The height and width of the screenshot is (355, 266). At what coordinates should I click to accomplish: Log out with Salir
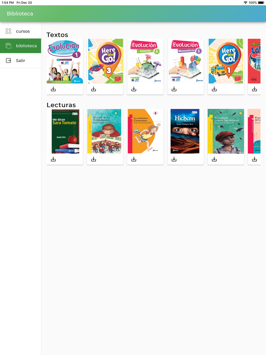click(x=20, y=60)
